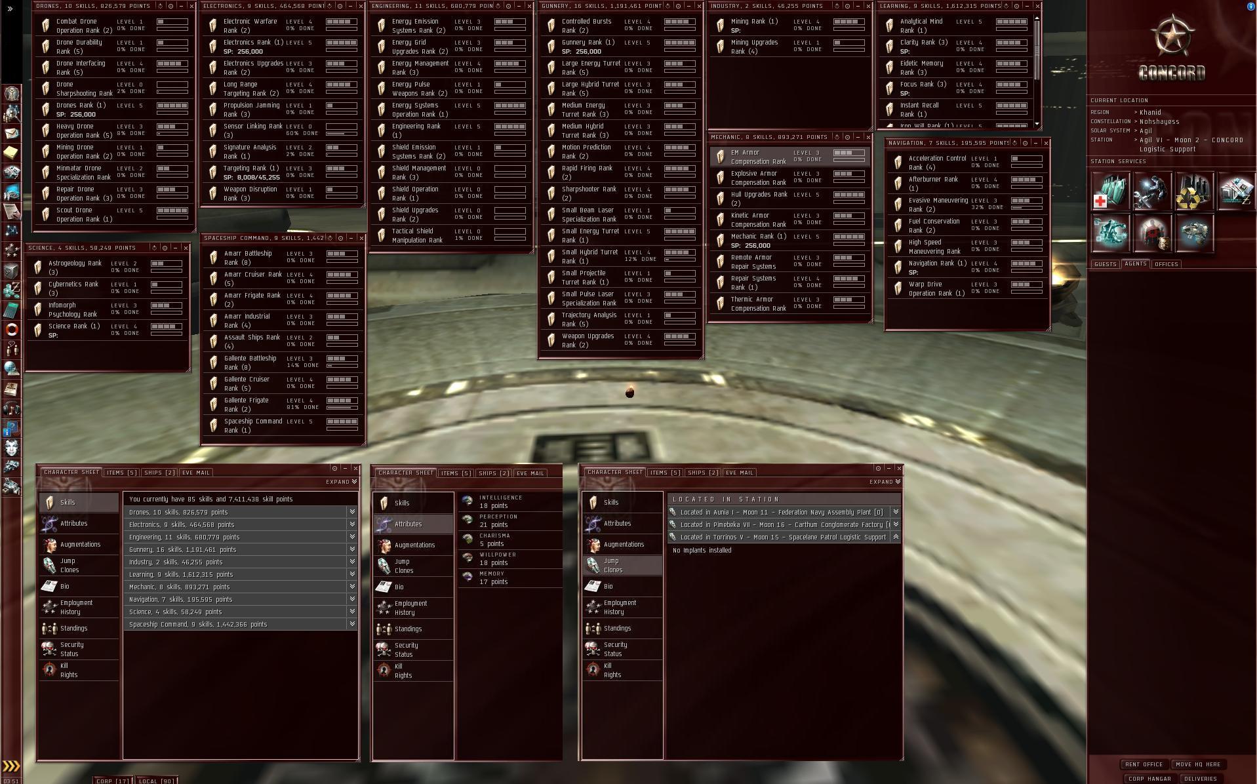1257x784 pixels.
Task: Open the chat channels speech-bubble sidebar icon
Action: (12, 349)
